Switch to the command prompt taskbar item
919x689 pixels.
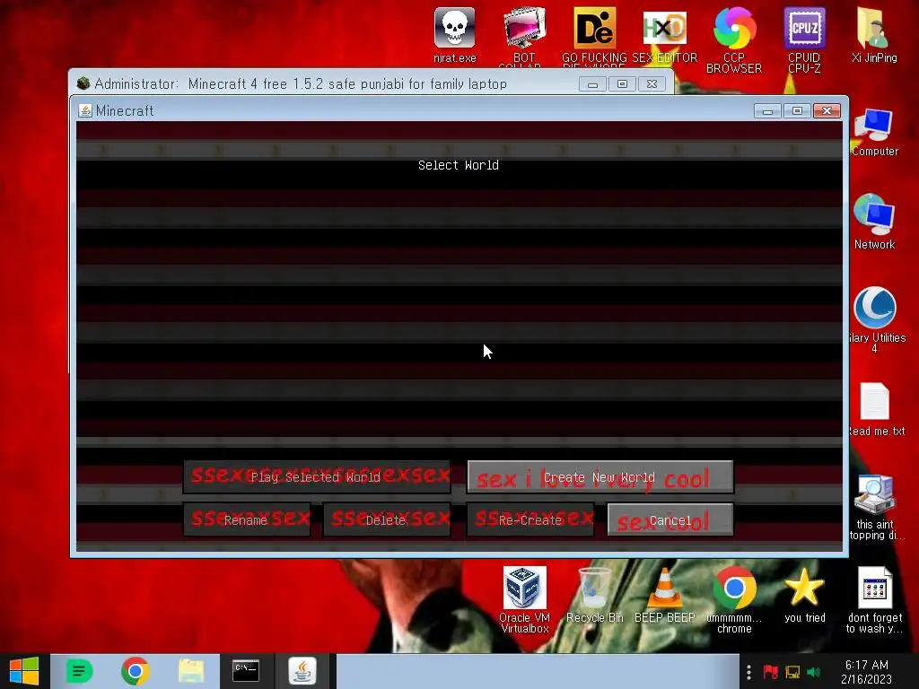tap(246, 671)
